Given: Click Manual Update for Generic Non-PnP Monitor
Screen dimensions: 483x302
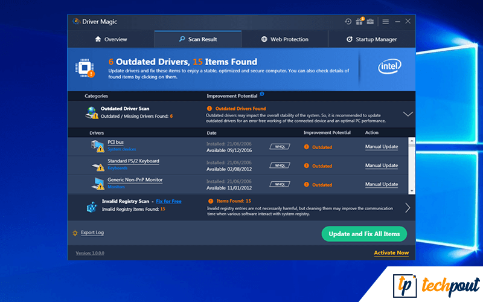Looking at the screenshot, I should point(382,184).
